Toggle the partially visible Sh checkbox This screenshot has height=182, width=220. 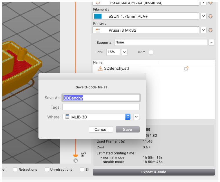coord(82,169)
